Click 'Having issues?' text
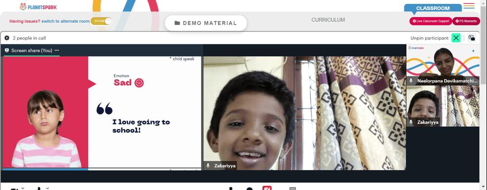 coord(24,21)
